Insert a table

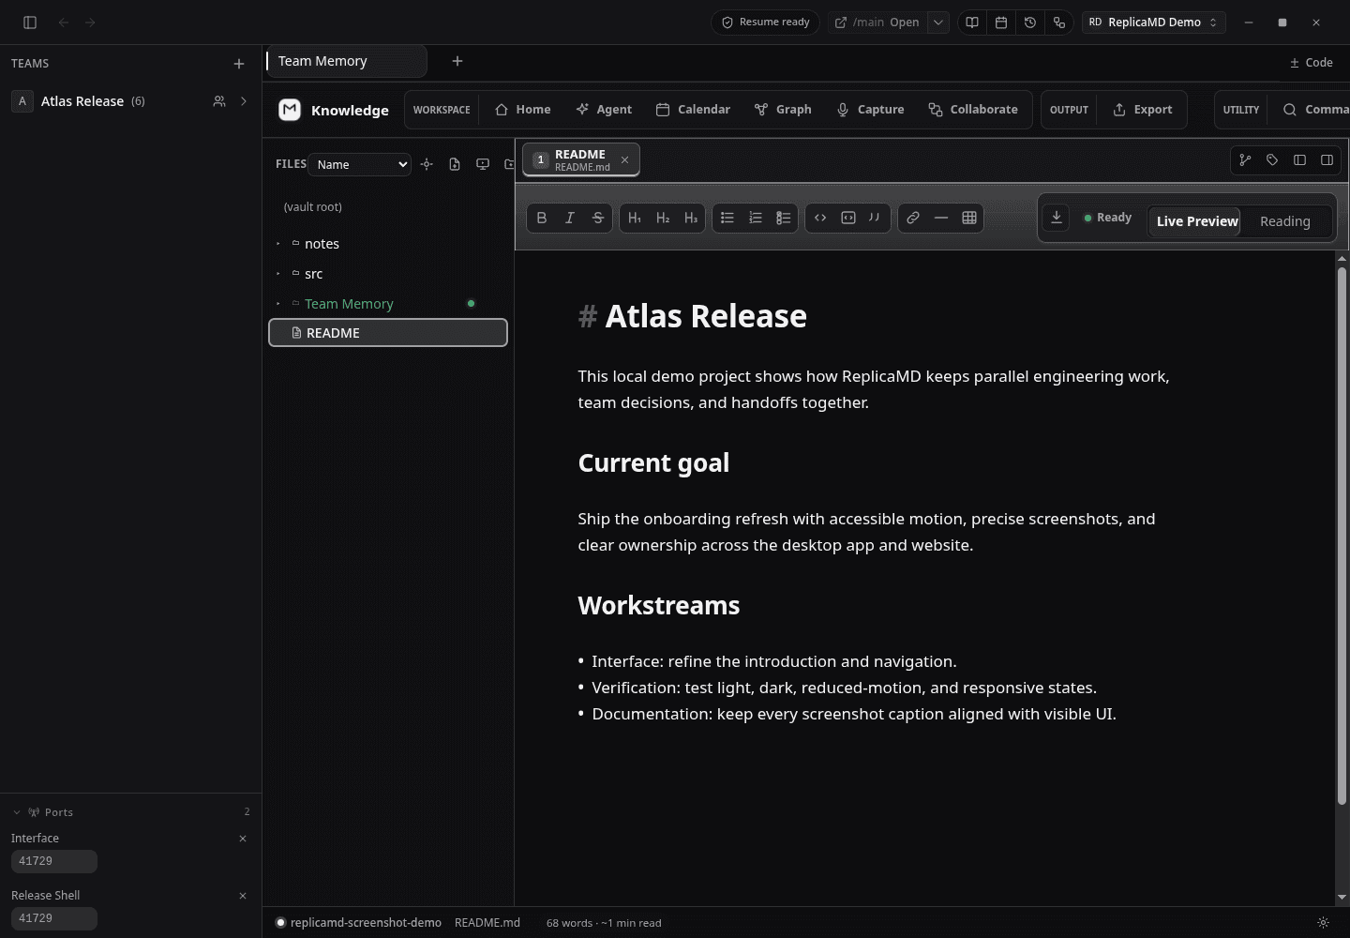(969, 218)
